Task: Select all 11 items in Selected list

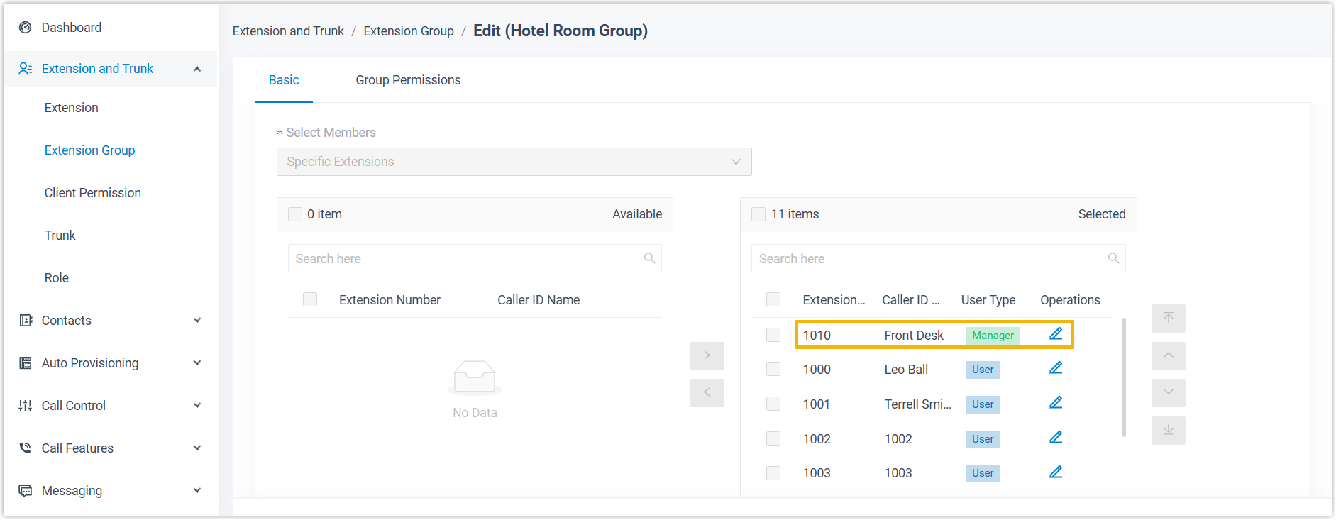Action: tap(758, 214)
